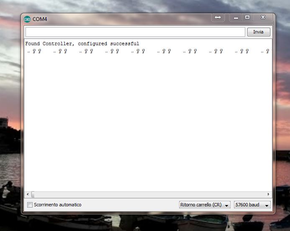Click the horizontal scrollbar thumb
The image size is (290, 231).
[33, 194]
